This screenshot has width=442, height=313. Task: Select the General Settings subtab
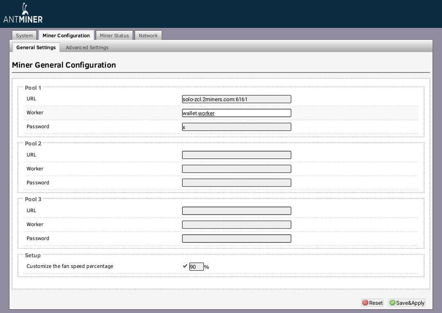coord(36,48)
